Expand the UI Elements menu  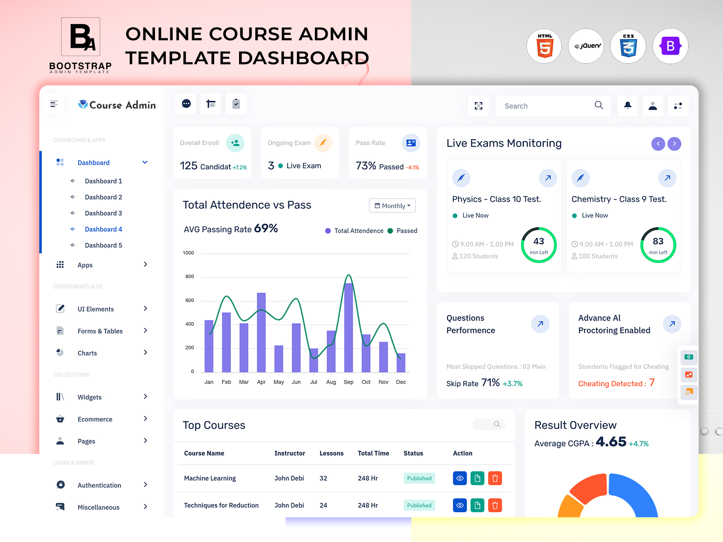coord(102,309)
